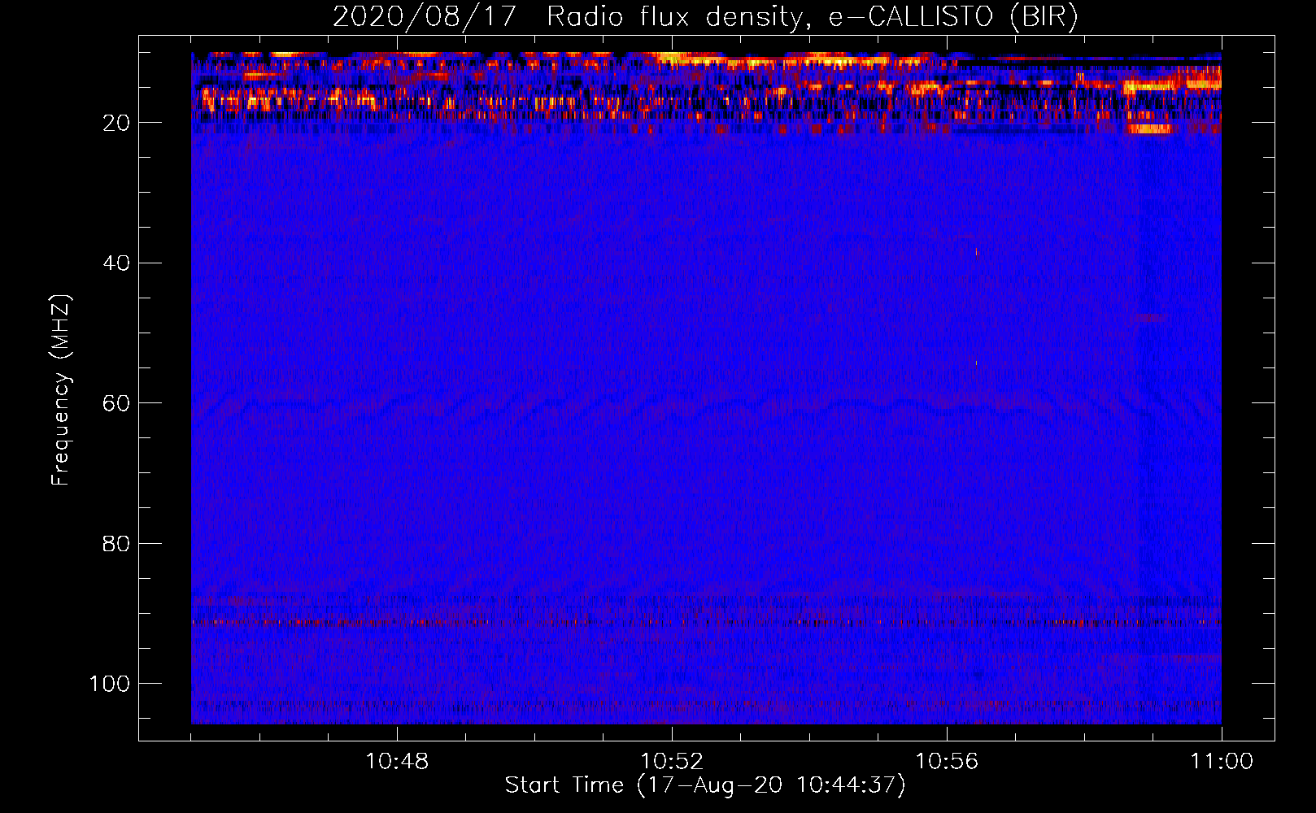Click the plot title '2020/08/17 Radio flux density, e-CALLISTO (BIR)'
Screen dimensions: 1316x813
[x=705, y=16]
